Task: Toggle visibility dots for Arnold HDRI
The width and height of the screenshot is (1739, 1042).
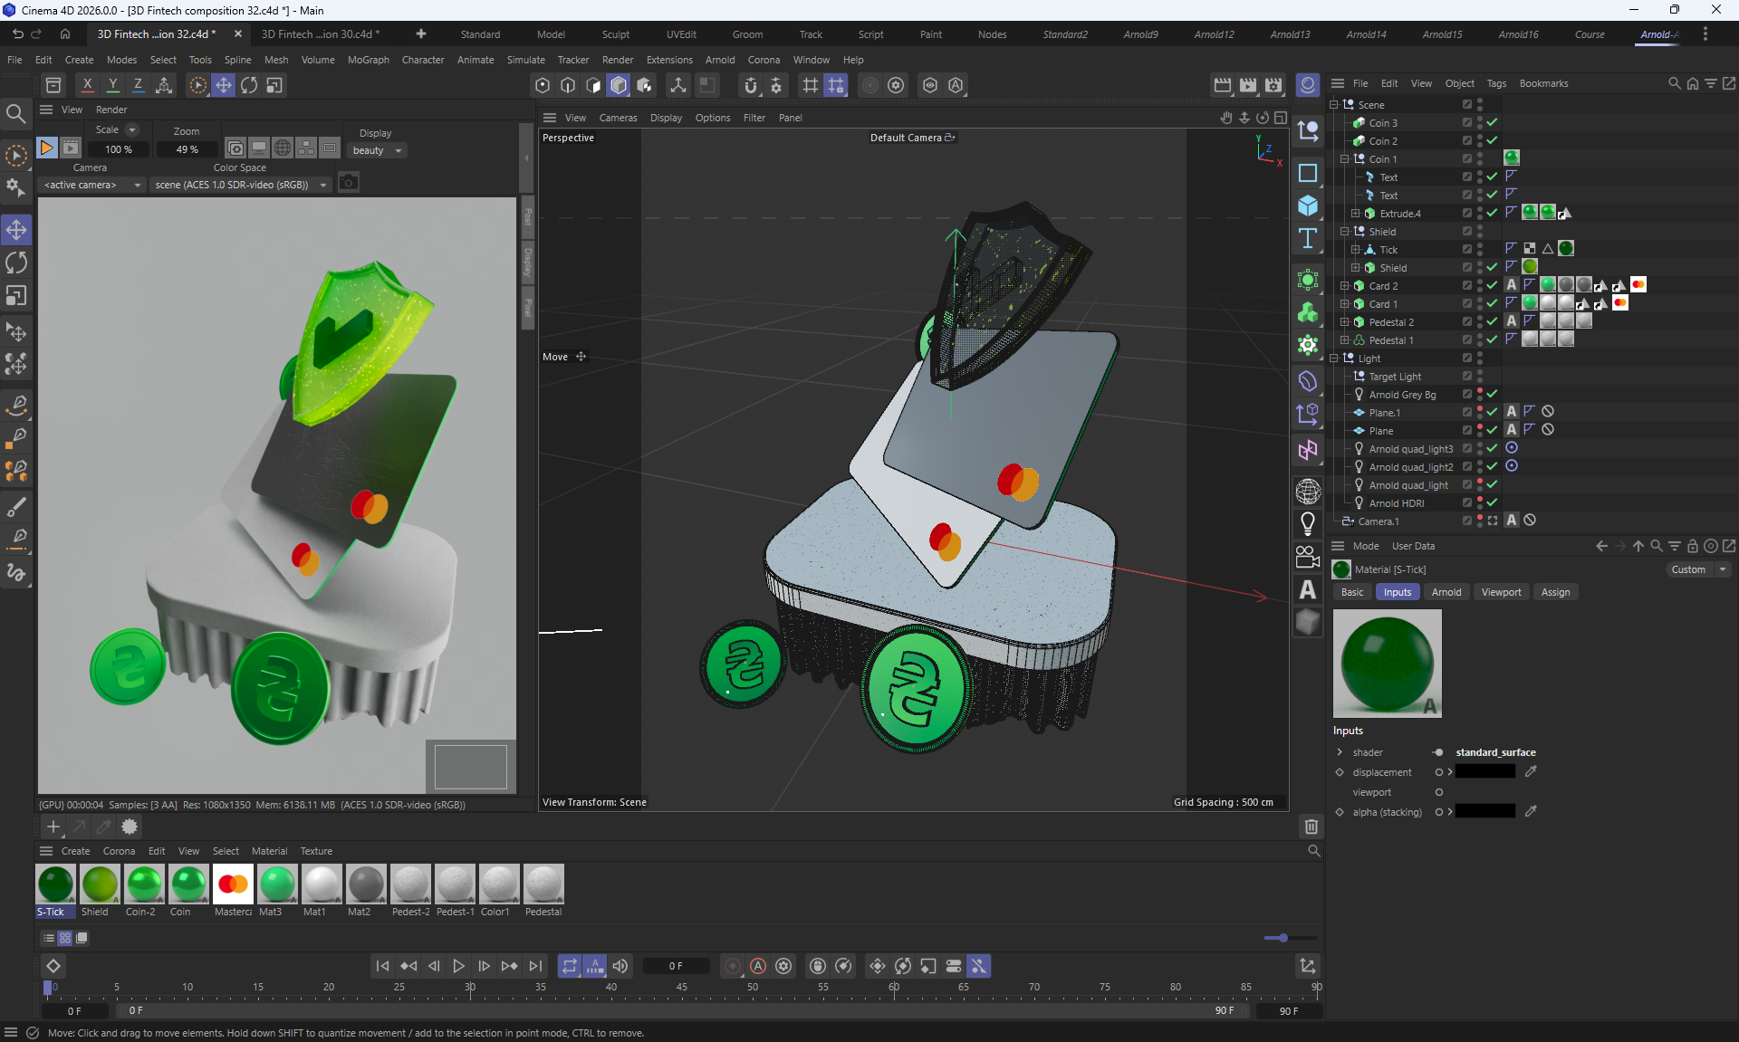Action: 1480,503
